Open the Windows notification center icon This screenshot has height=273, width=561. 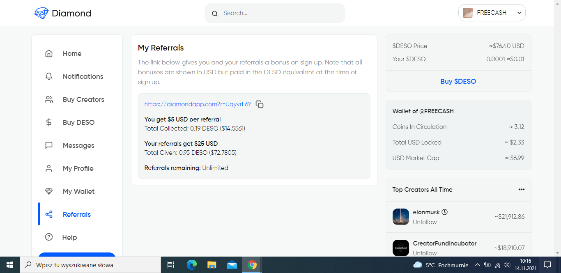547,265
